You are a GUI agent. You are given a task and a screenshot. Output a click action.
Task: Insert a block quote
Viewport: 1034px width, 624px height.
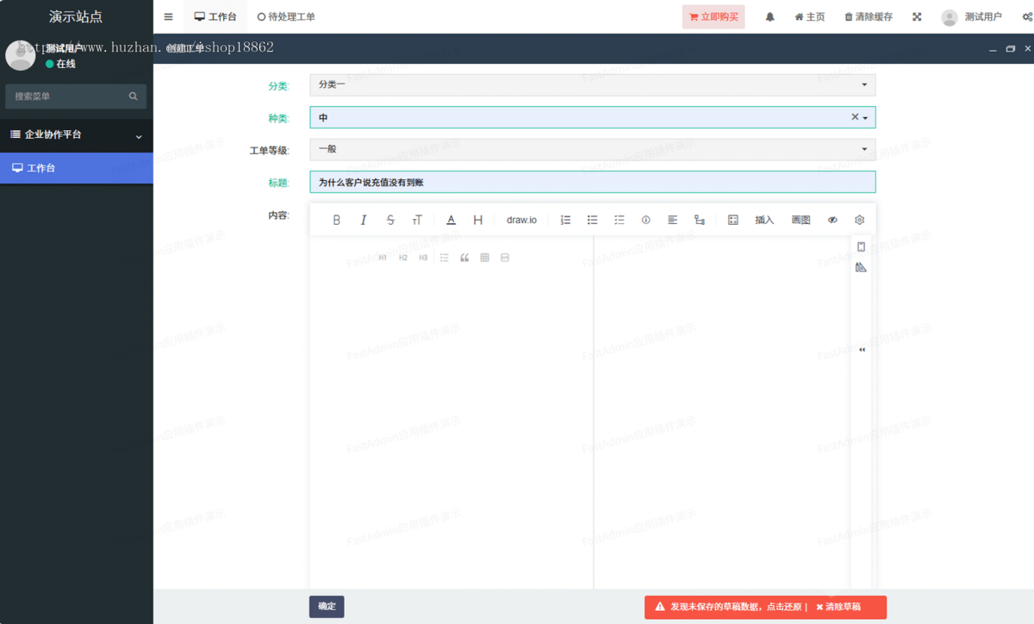464,258
